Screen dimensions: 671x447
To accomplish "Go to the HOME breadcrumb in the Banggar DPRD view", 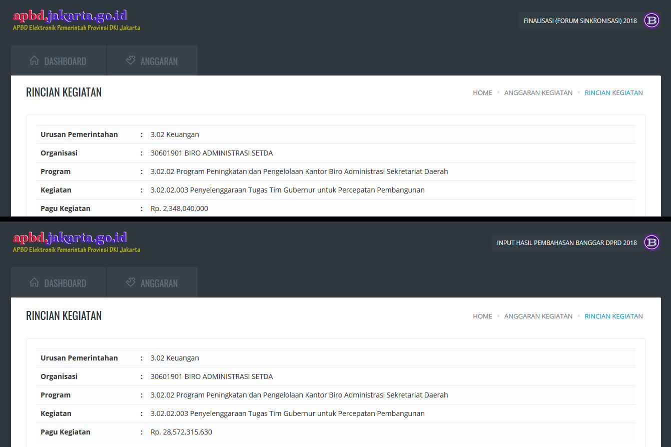I will point(482,316).
